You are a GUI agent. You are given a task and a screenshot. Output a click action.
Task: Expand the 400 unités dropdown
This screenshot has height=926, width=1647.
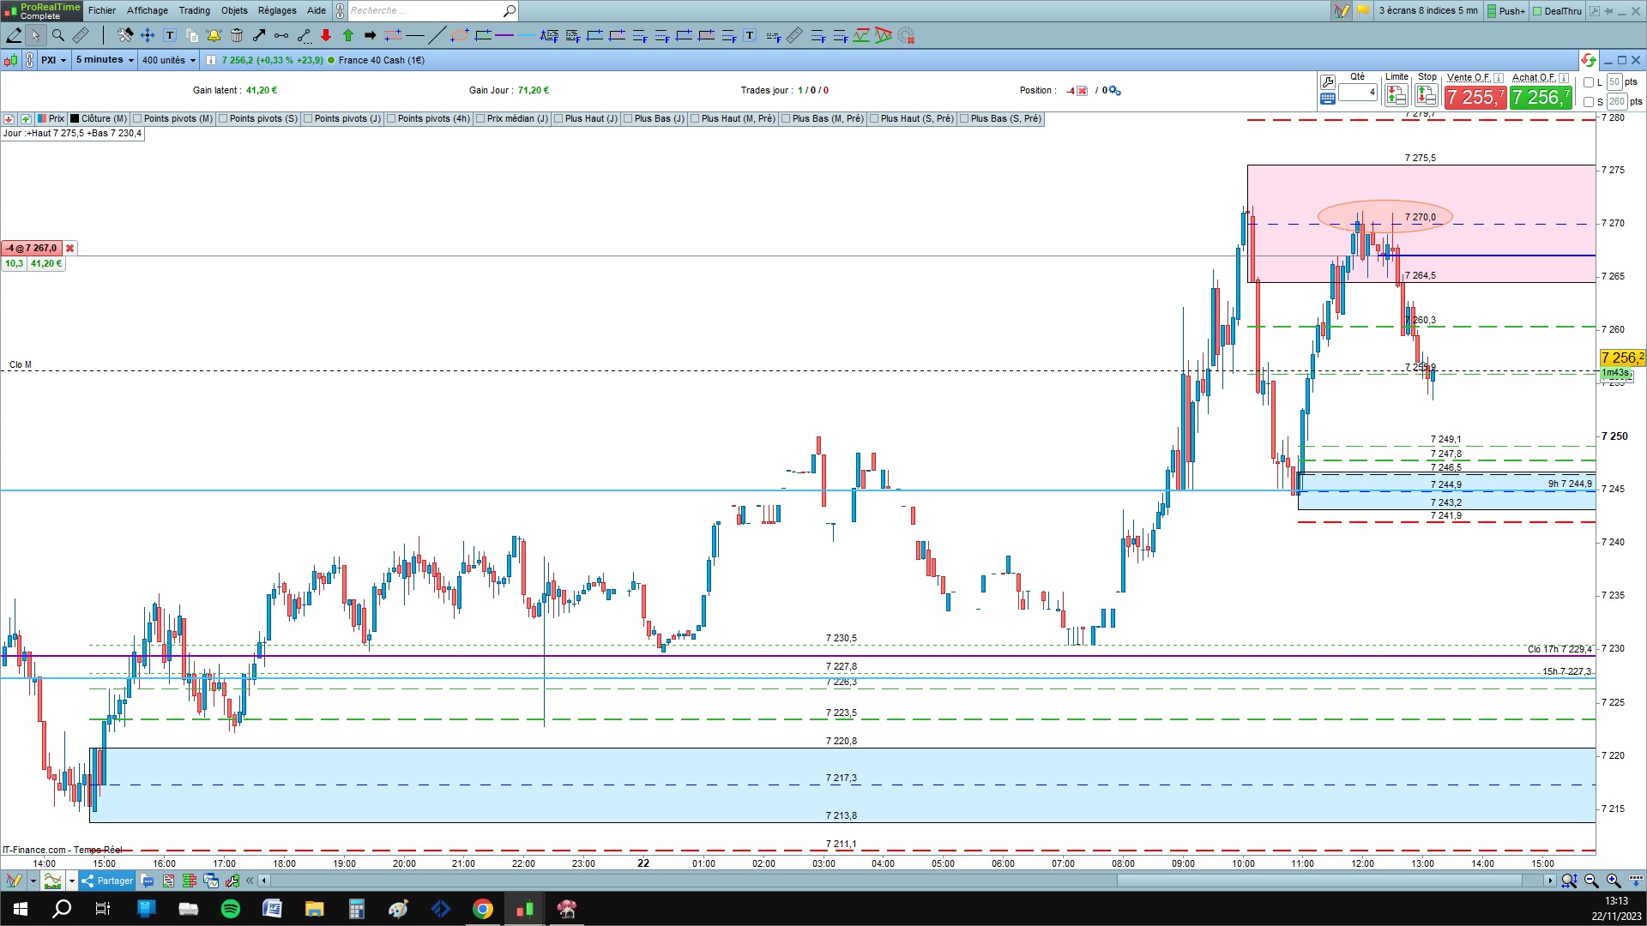[x=169, y=60]
